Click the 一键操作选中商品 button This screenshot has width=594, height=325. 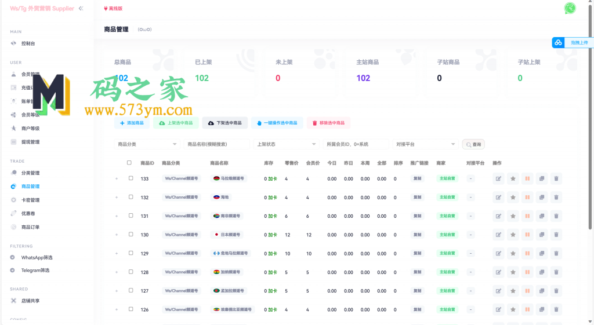click(277, 123)
